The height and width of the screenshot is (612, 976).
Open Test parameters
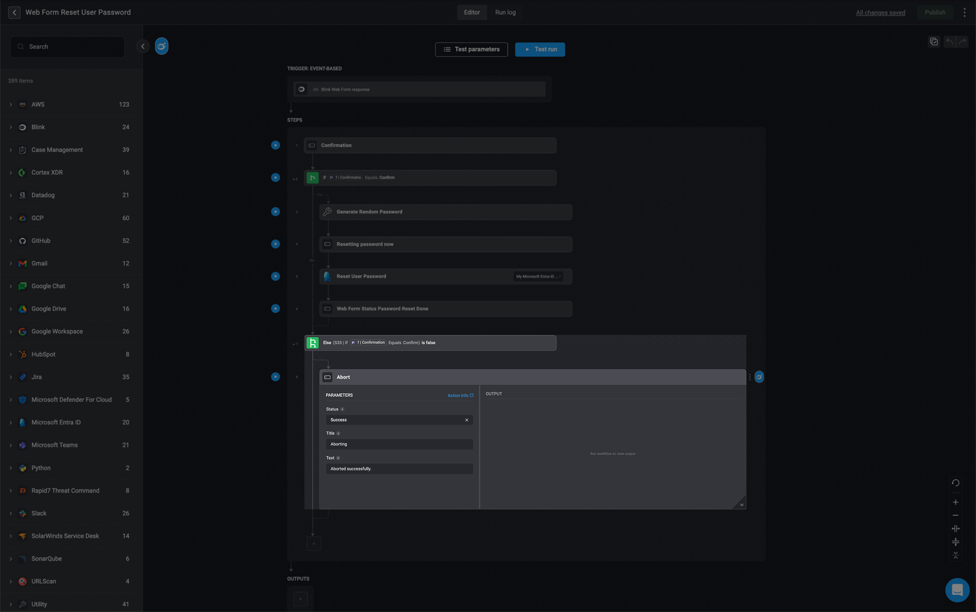pos(471,49)
